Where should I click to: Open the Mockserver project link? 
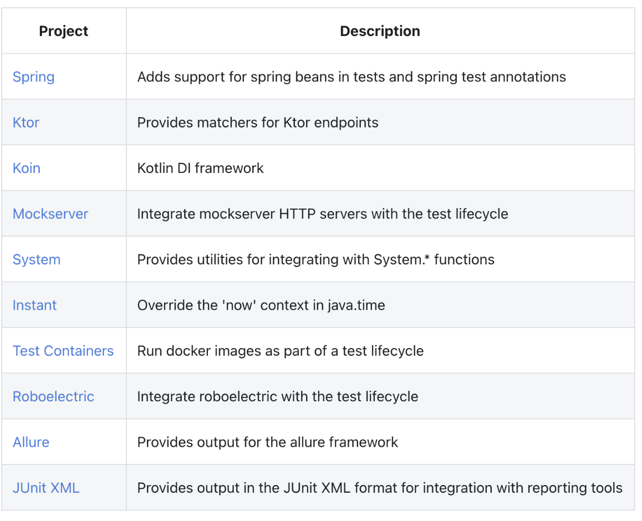50,213
